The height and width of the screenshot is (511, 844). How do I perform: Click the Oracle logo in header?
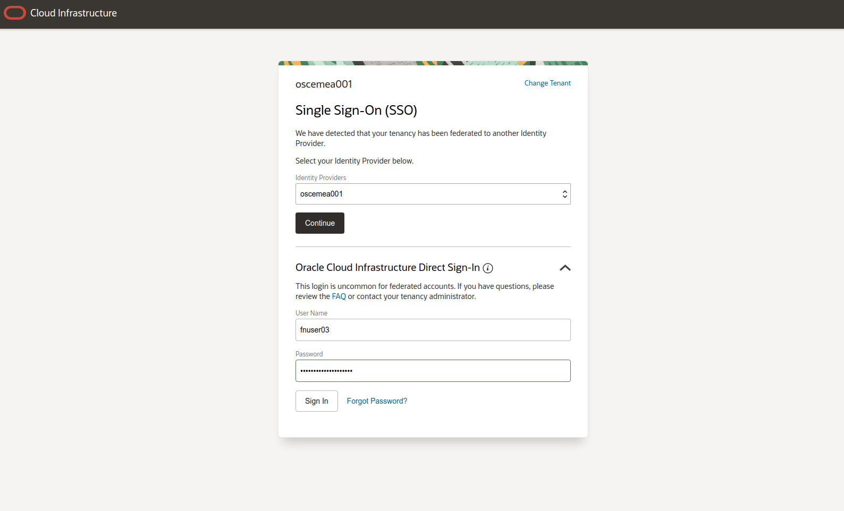point(15,13)
